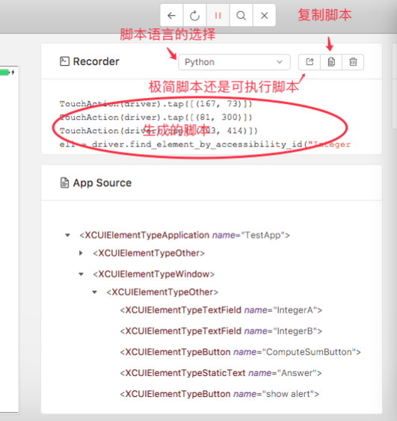Copy recorded script to clipboard icon
Viewport: 397px width, 421px height.
pos(331,62)
